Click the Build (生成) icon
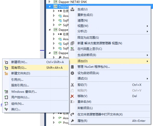Image resolution: width=153 pixels, height=126 pixels. 72,9
